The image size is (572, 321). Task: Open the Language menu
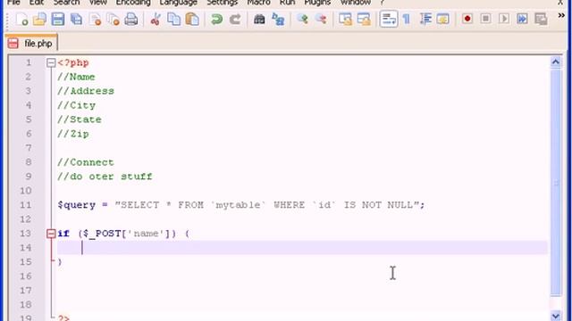point(179,3)
